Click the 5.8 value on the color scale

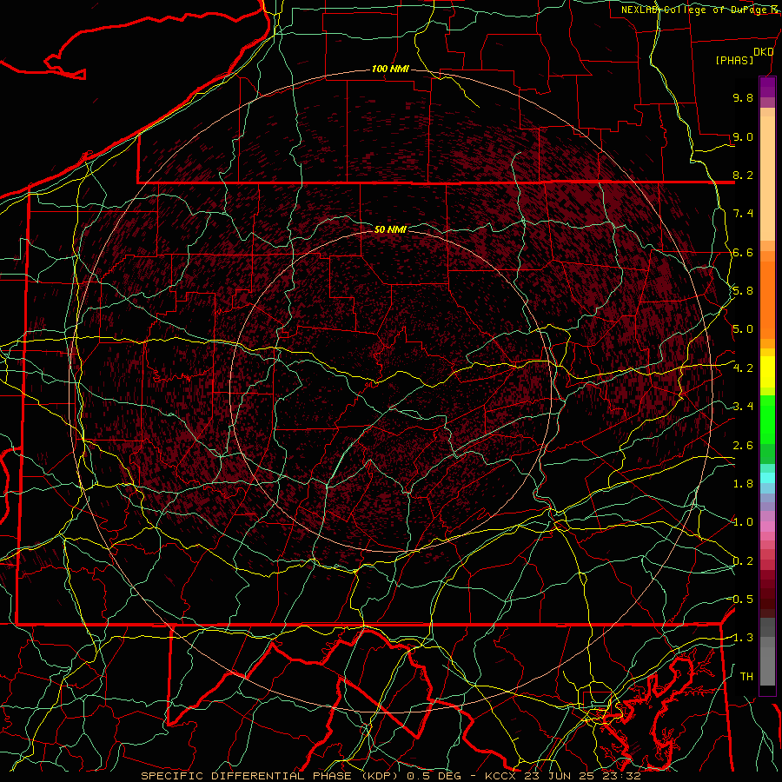pos(743,291)
